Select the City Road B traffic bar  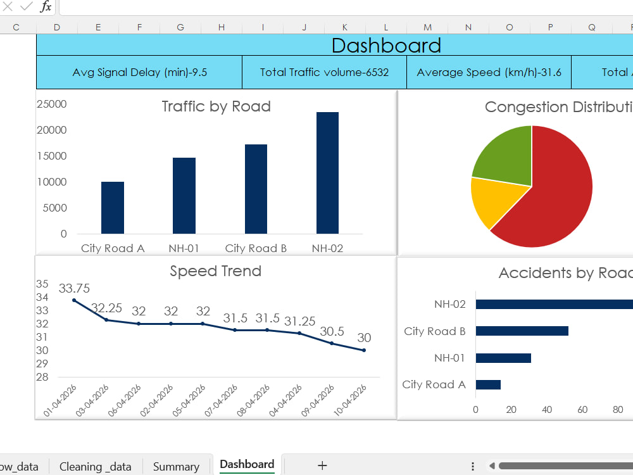(256, 189)
